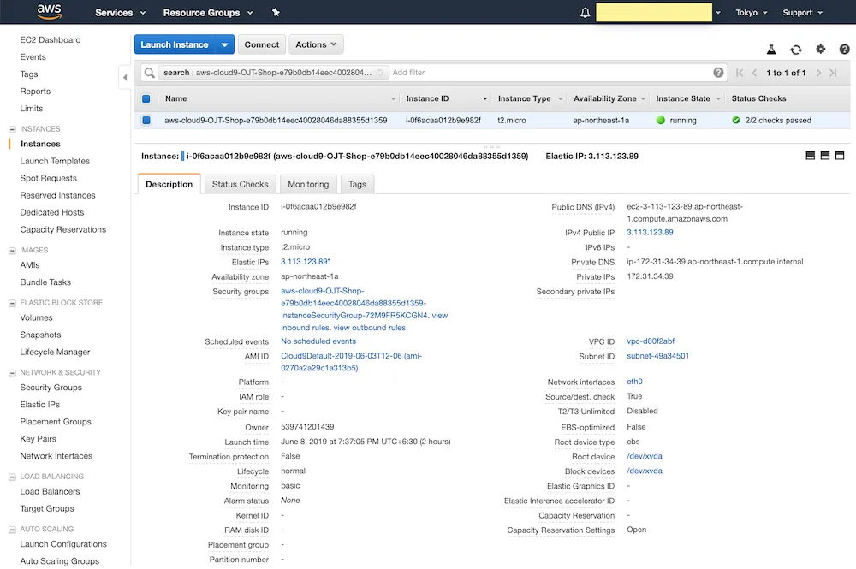The image size is (856, 569).
Task: Maximize the details pane layout icon
Action: 840,156
